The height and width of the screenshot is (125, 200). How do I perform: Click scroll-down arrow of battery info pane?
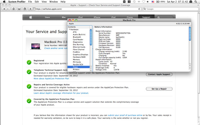190,68
